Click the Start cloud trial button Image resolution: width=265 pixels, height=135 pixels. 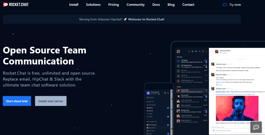[17, 101]
